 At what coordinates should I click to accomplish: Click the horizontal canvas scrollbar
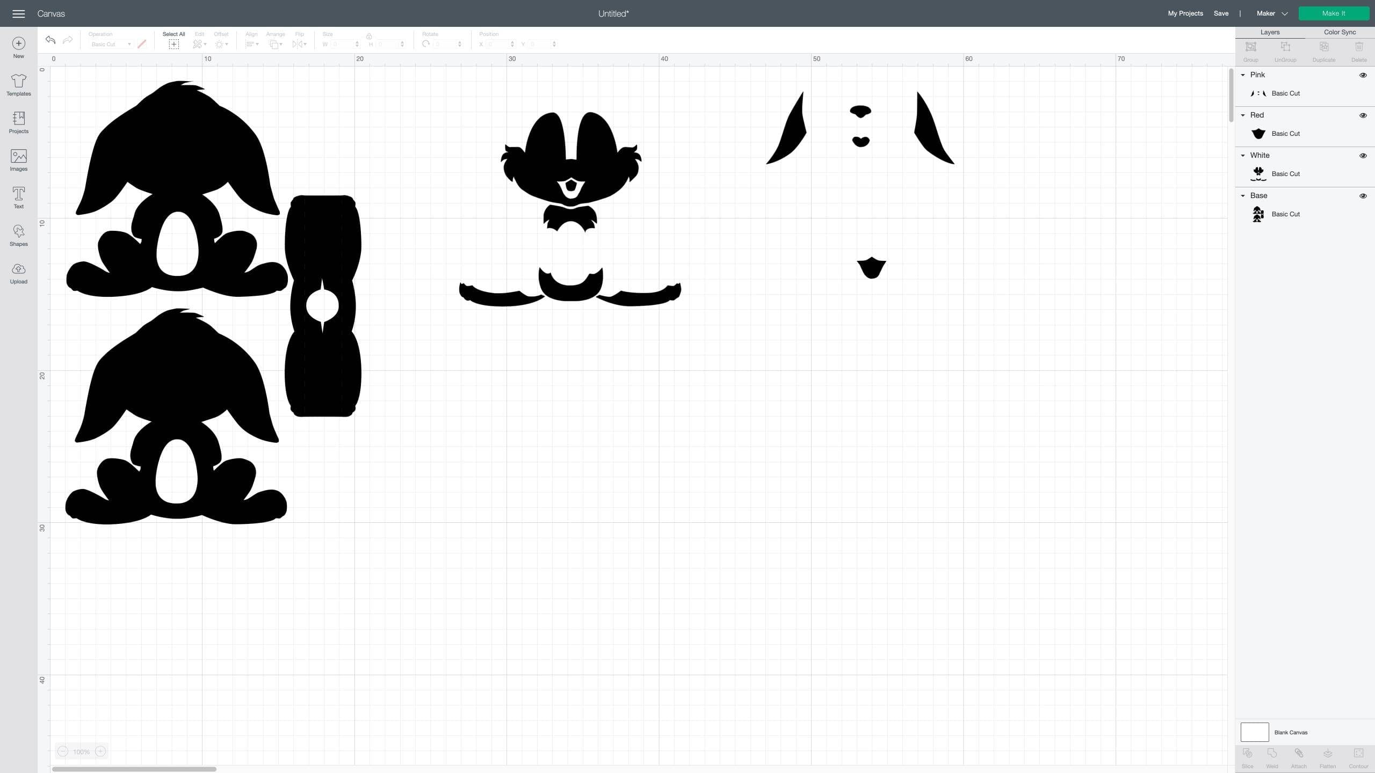(134, 769)
